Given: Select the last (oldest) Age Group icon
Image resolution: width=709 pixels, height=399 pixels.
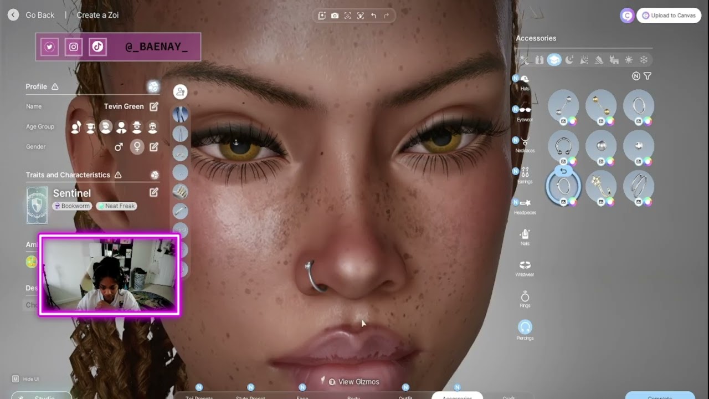Looking at the screenshot, I should tap(152, 127).
